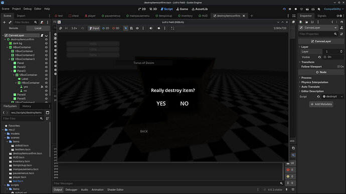Toggle visibility of HBoxContainer node
Viewport: 346px width, 194px height.
46,47
